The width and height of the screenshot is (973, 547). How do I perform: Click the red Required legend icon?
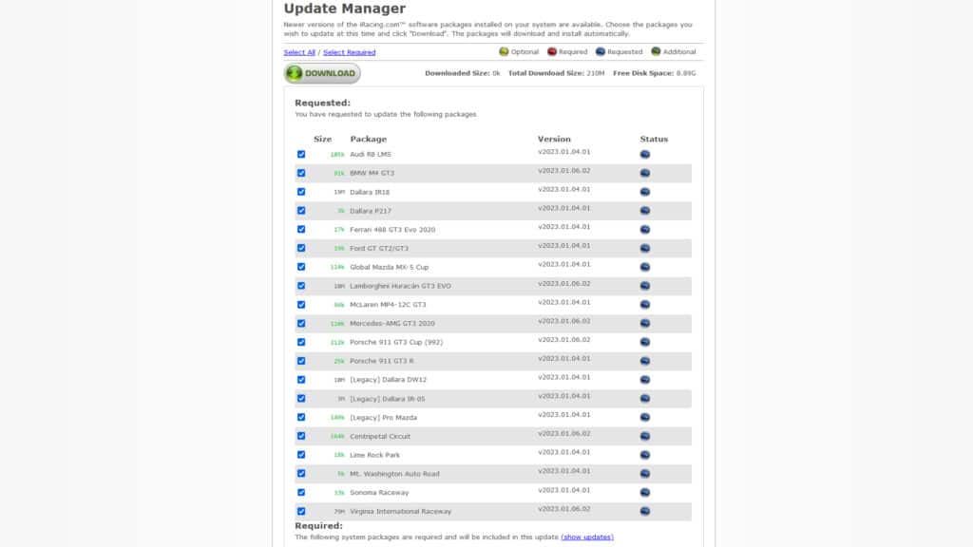[x=552, y=51]
